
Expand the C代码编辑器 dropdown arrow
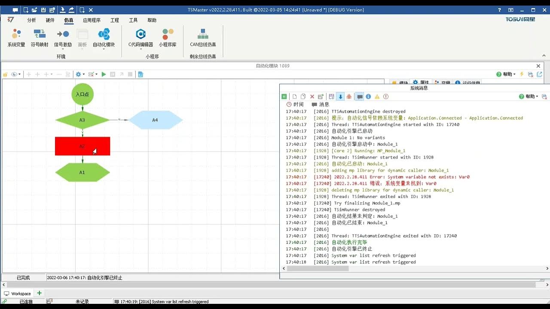141,49
